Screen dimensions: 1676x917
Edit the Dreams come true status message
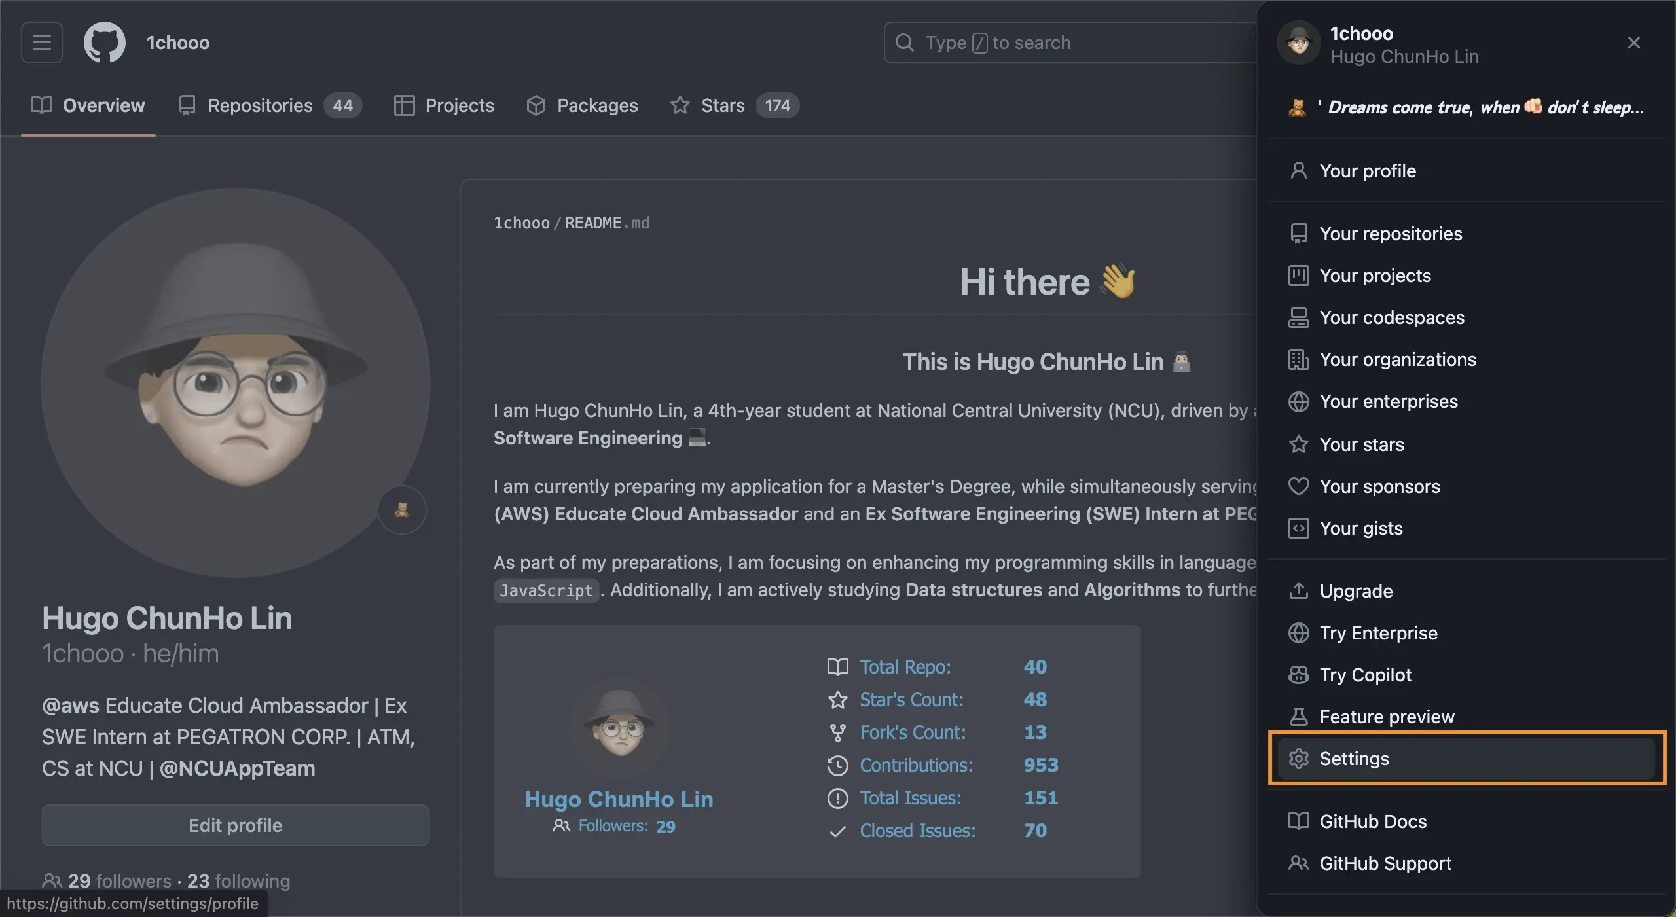[x=1466, y=107]
